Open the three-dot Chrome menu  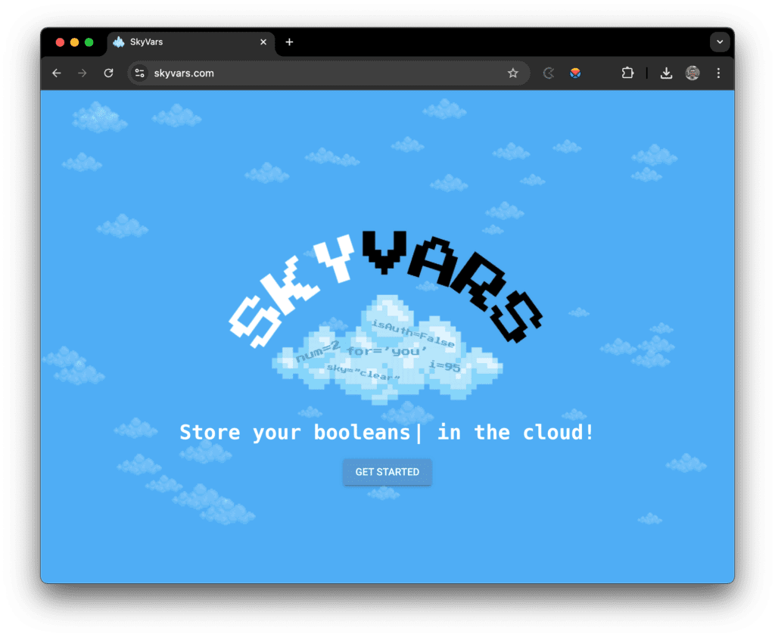[x=717, y=73]
